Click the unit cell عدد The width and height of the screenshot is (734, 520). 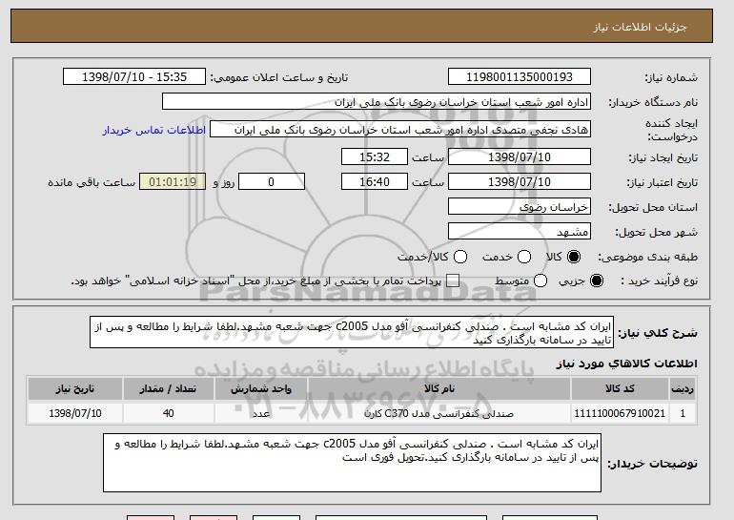point(261,413)
